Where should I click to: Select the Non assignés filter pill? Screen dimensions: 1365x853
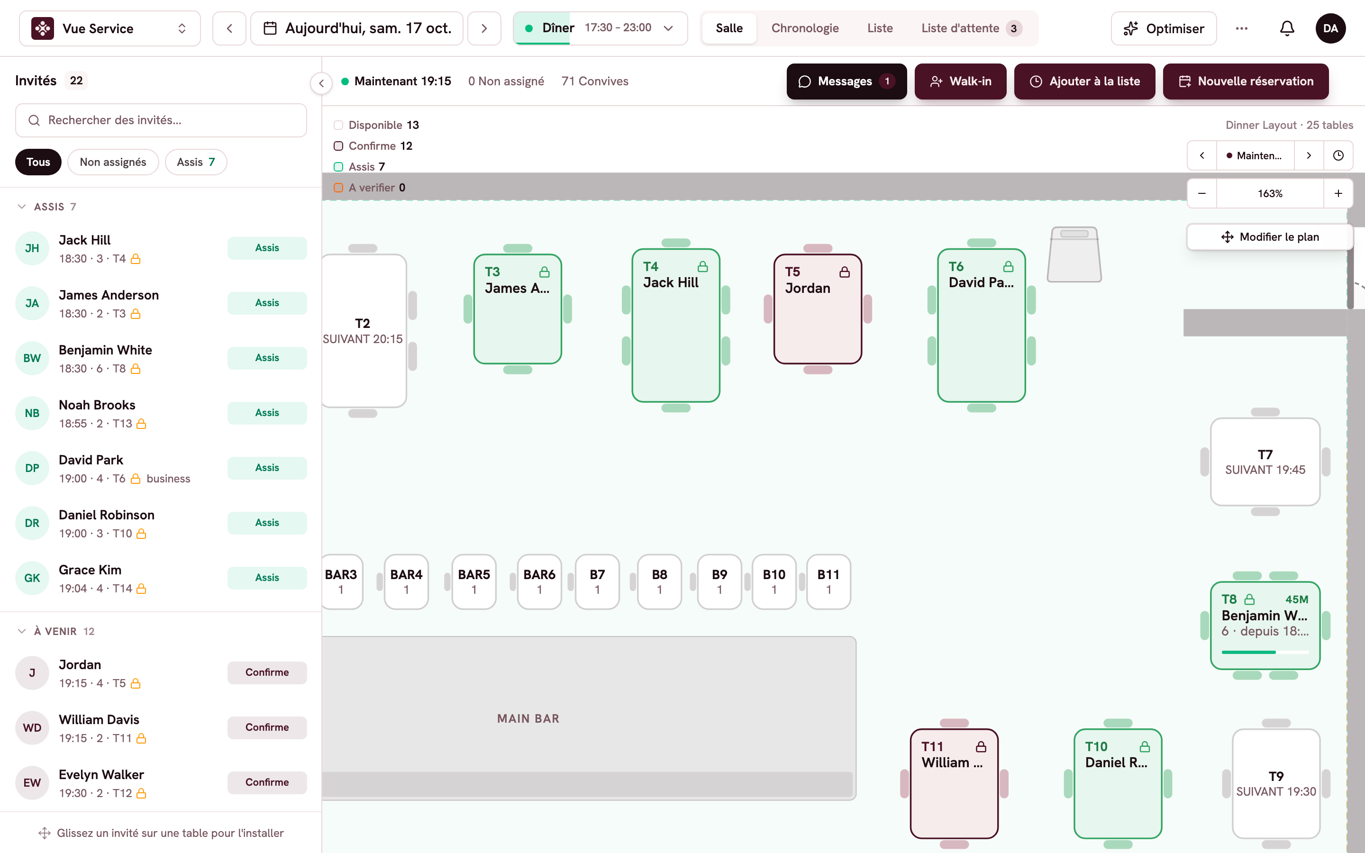[113, 162]
